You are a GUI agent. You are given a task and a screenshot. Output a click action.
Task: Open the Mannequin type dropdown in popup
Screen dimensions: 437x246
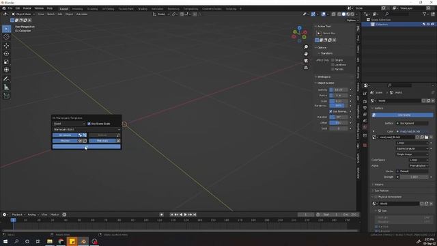87,129
